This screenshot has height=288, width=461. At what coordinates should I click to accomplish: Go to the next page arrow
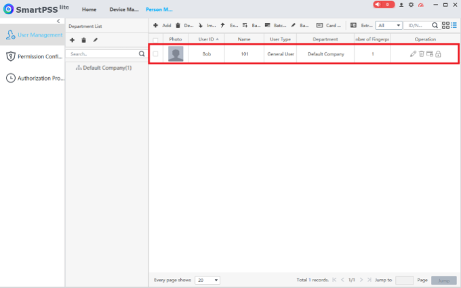coord(361,280)
